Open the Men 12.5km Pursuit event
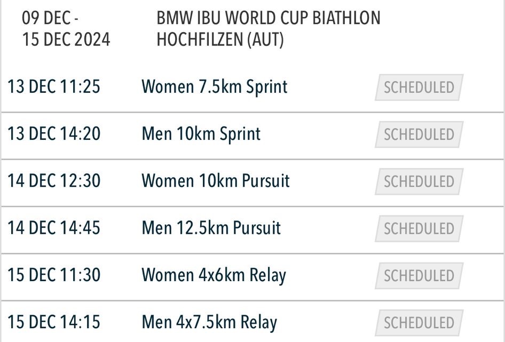Image resolution: width=505 pixels, height=342 pixels. click(211, 228)
